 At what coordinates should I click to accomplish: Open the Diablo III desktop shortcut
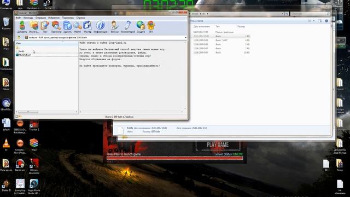(x=6, y=186)
